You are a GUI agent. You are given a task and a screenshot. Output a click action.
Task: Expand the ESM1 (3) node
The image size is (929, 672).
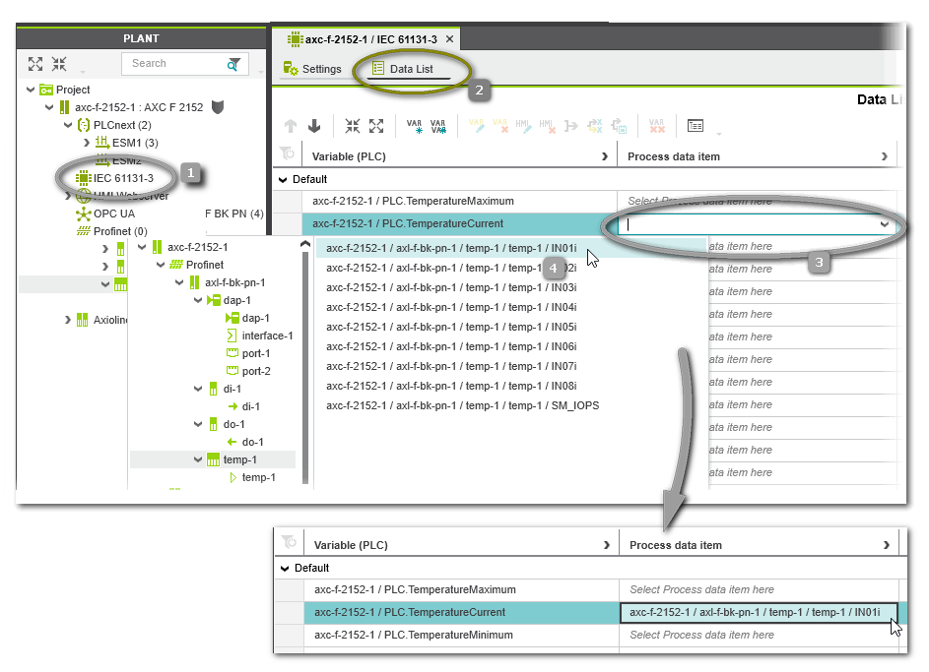87,144
